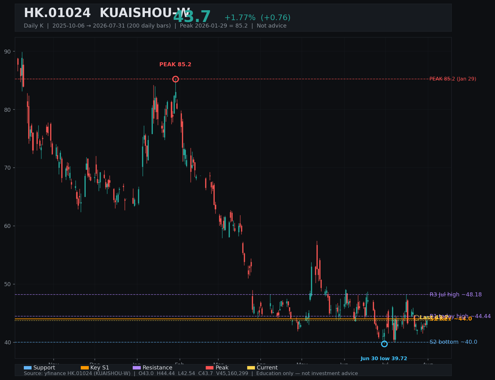Select the orange Key S1 legend swatch

(84, 368)
